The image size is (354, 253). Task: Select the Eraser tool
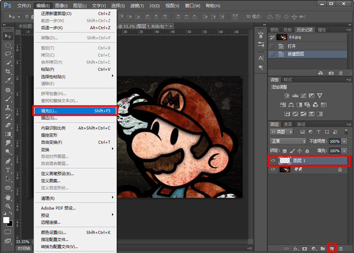pyautogui.click(x=8, y=125)
